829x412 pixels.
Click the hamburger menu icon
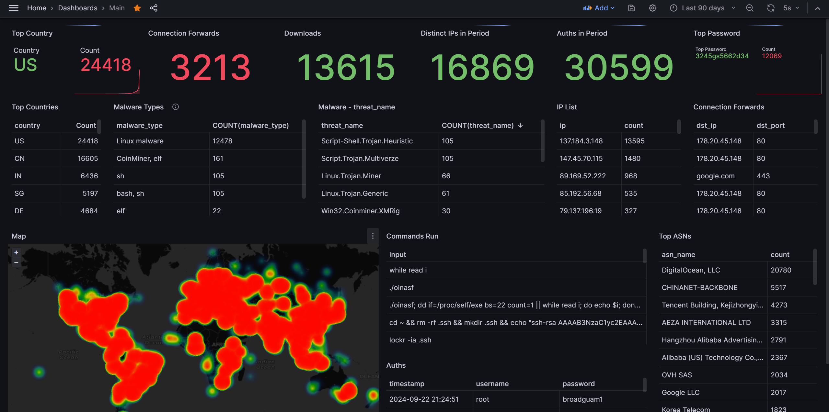pyautogui.click(x=14, y=8)
